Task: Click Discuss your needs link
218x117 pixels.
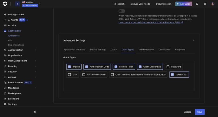Action: [140, 4]
